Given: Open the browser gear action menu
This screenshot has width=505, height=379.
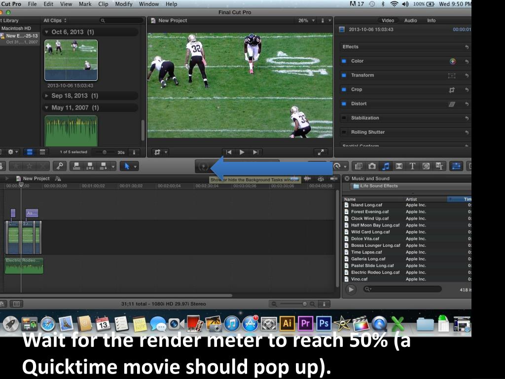Looking at the screenshot, I should click(13, 152).
